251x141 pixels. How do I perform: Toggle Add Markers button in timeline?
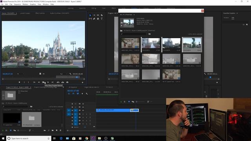pos(82,94)
